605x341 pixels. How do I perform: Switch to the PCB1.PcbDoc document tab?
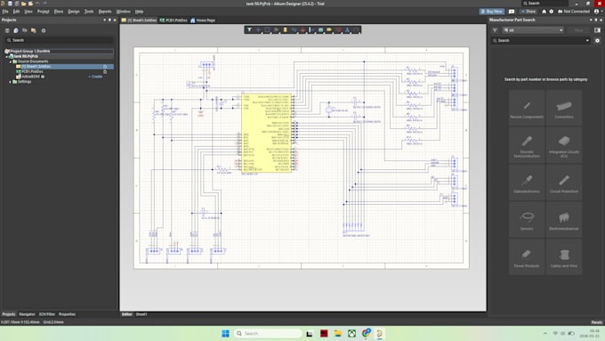[x=173, y=20]
